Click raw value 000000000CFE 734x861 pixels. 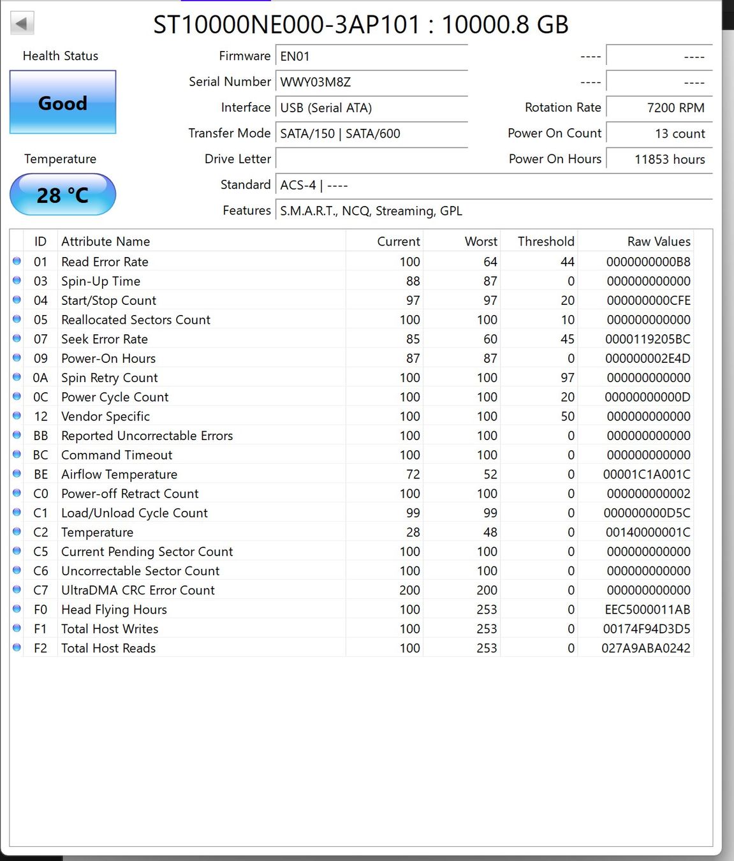(649, 301)
